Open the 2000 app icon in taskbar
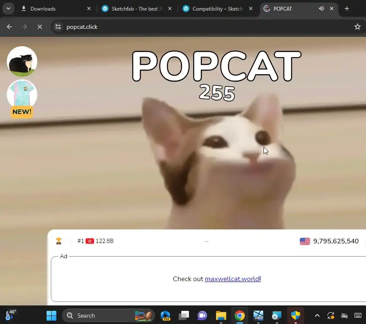Screen dimensions: 366x324 tap(258, 316)
